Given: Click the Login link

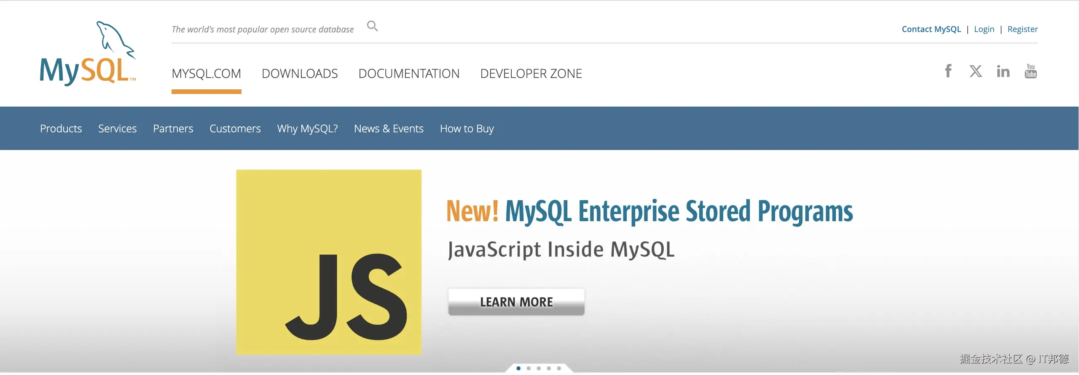Looking at the screenshot, I should point(984,29).
